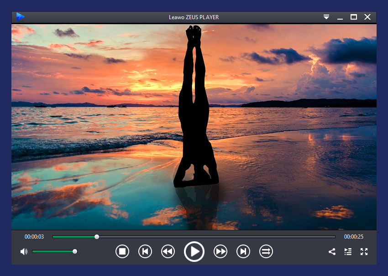Click the share icon
Screen dimensions: 388x276
coord(332,251)
